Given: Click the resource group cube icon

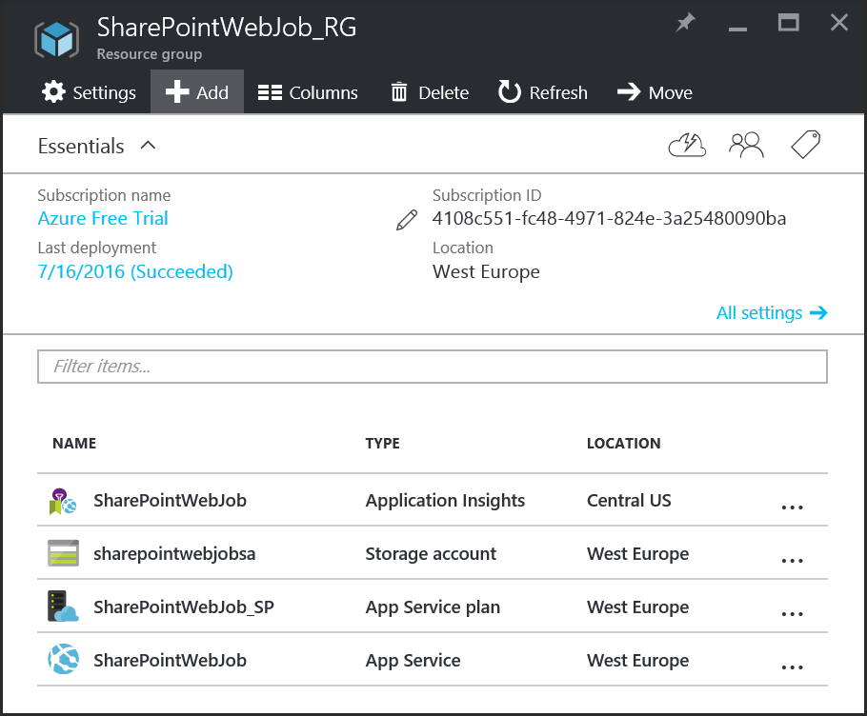Looking at the screenshot, I should tap(56, 39).
